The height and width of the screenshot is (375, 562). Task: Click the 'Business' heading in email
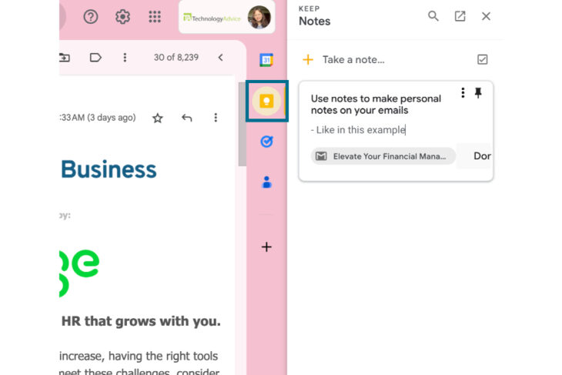[x=109, y=169]
